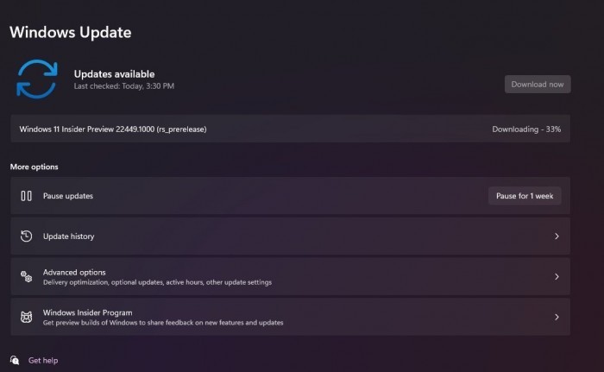Click the blue Windows Update sync icon

[x=36, y=79]
